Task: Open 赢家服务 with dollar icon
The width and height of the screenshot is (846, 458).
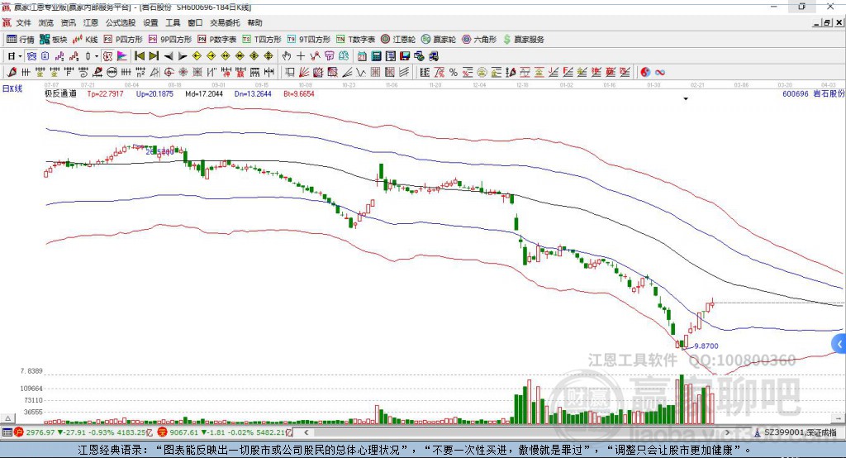Action: click(x=523, y=40)
